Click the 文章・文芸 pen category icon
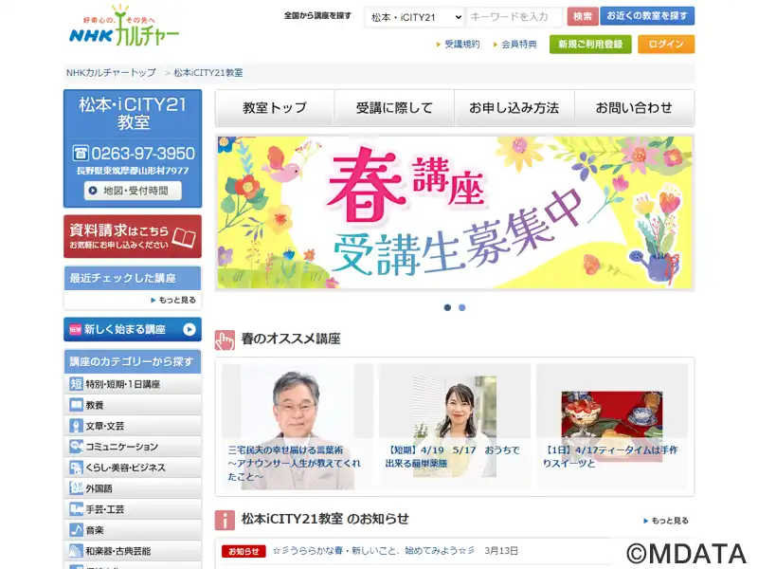 coord(76,426)
